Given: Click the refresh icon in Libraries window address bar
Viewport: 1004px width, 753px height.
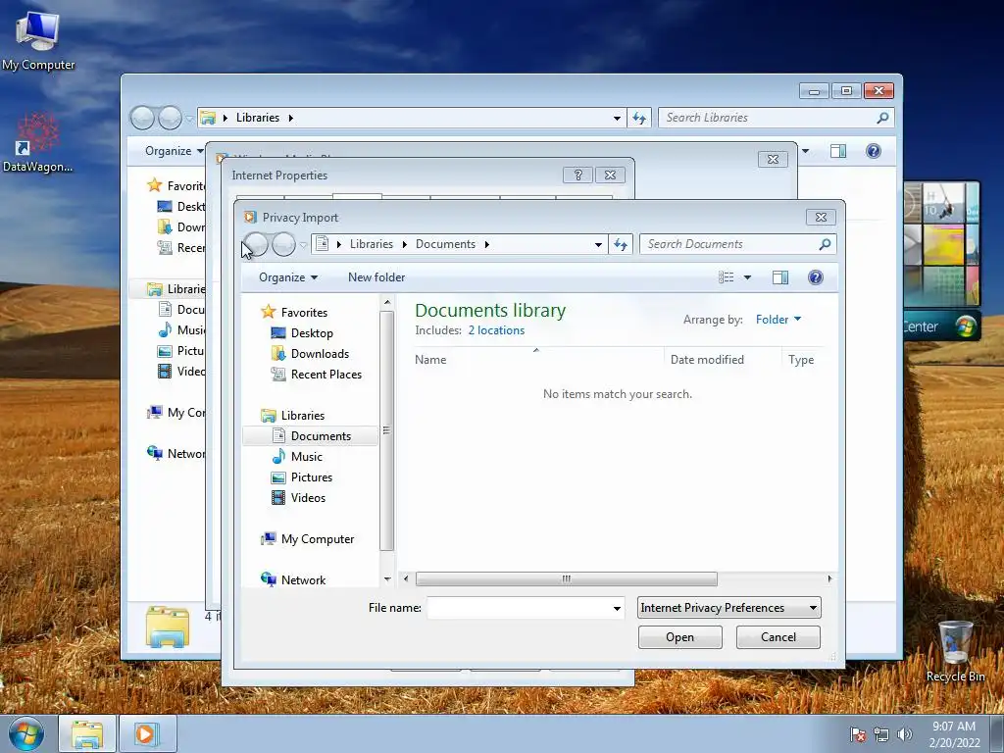Looking at the screenshot, I should (x=639, y=118).
